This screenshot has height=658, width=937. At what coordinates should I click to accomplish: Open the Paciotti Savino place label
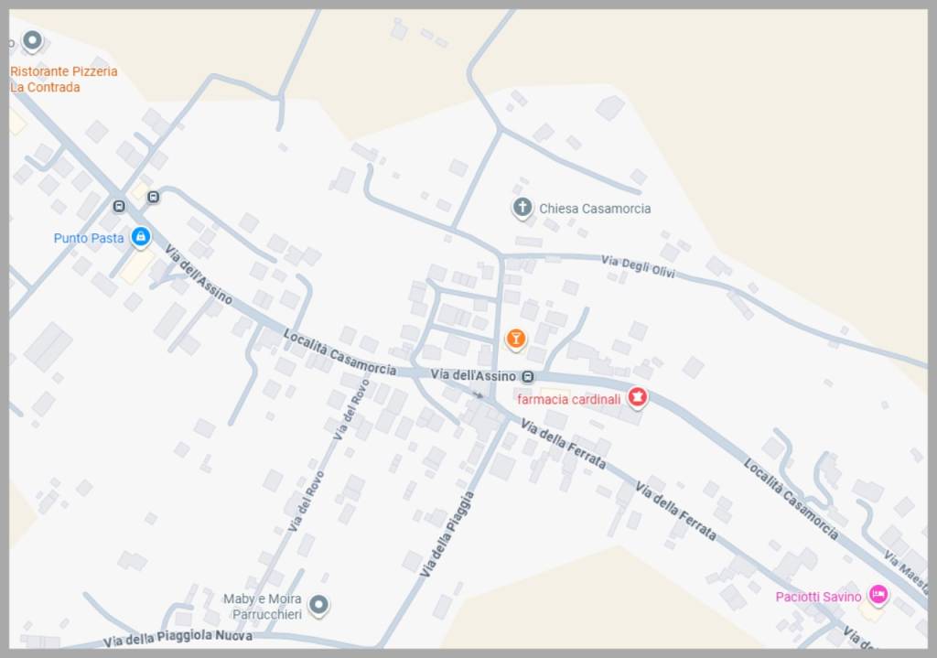(818, 597)
